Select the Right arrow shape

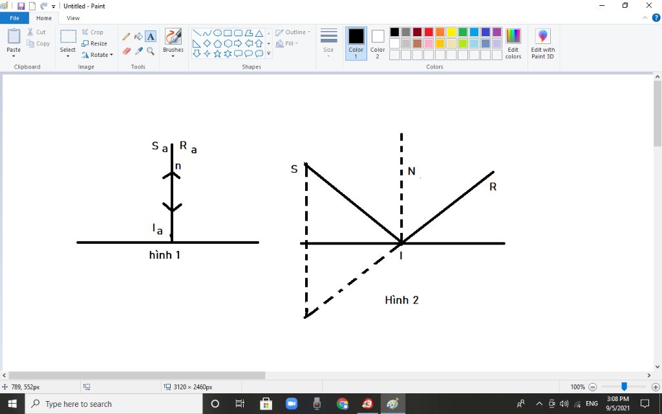coord(238,43)
